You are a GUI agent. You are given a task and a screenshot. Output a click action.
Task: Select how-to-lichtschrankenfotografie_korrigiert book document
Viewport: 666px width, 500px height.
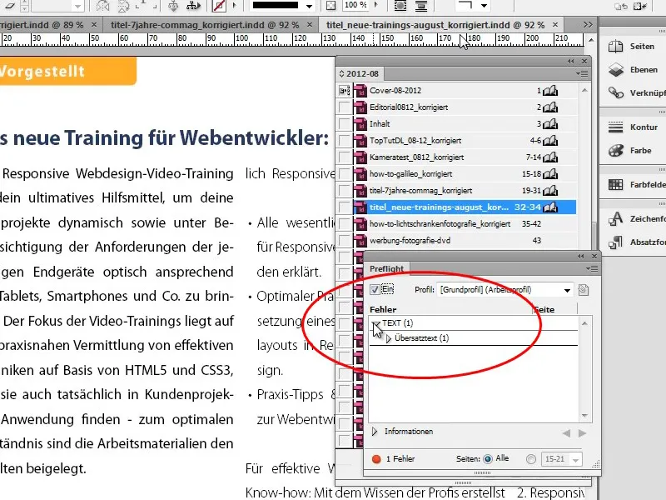(440, 223)
